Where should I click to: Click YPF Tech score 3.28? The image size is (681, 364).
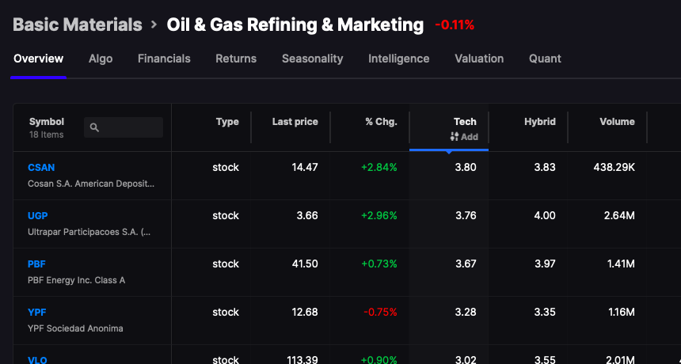pyautogui.click(x=466, y=312)
